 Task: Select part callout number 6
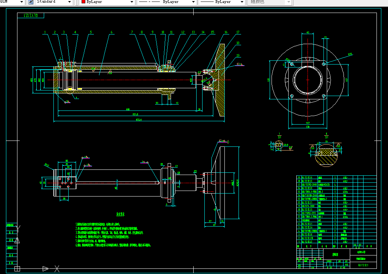coord(111,33)
